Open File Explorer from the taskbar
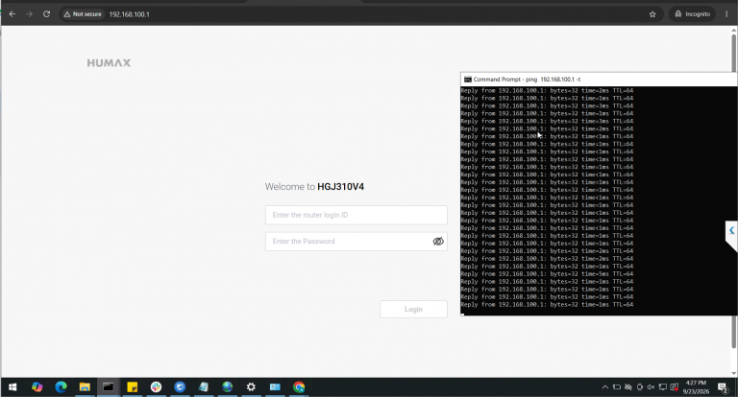Image resolution: width=738 pixels, height=397 pixels. point(85,387)
